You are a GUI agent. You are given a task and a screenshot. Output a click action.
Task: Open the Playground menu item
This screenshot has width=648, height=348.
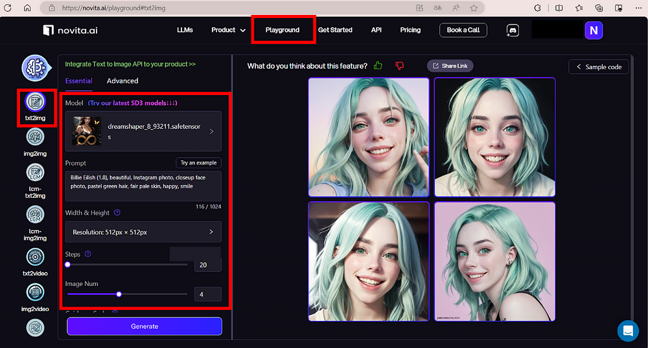tap(283, 30)
